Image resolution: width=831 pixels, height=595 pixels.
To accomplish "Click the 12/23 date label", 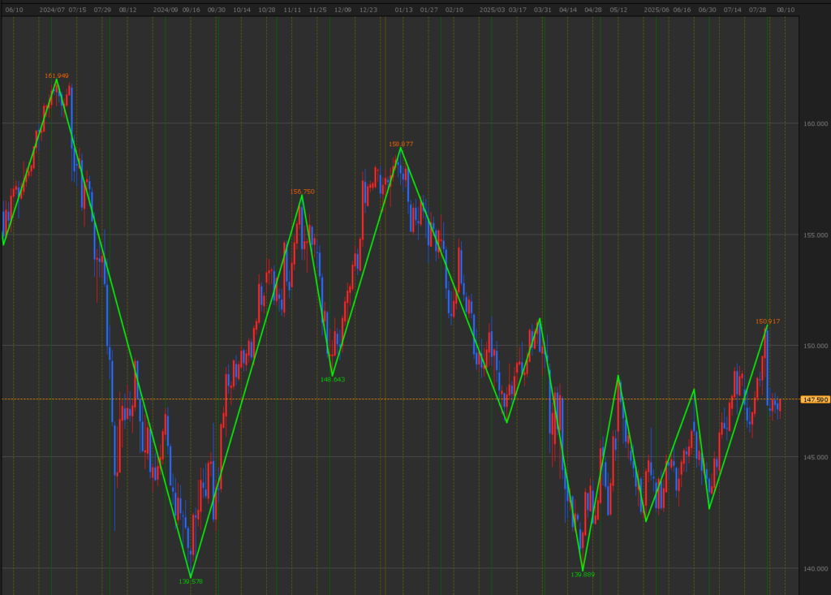I will (x=368, y=10).
